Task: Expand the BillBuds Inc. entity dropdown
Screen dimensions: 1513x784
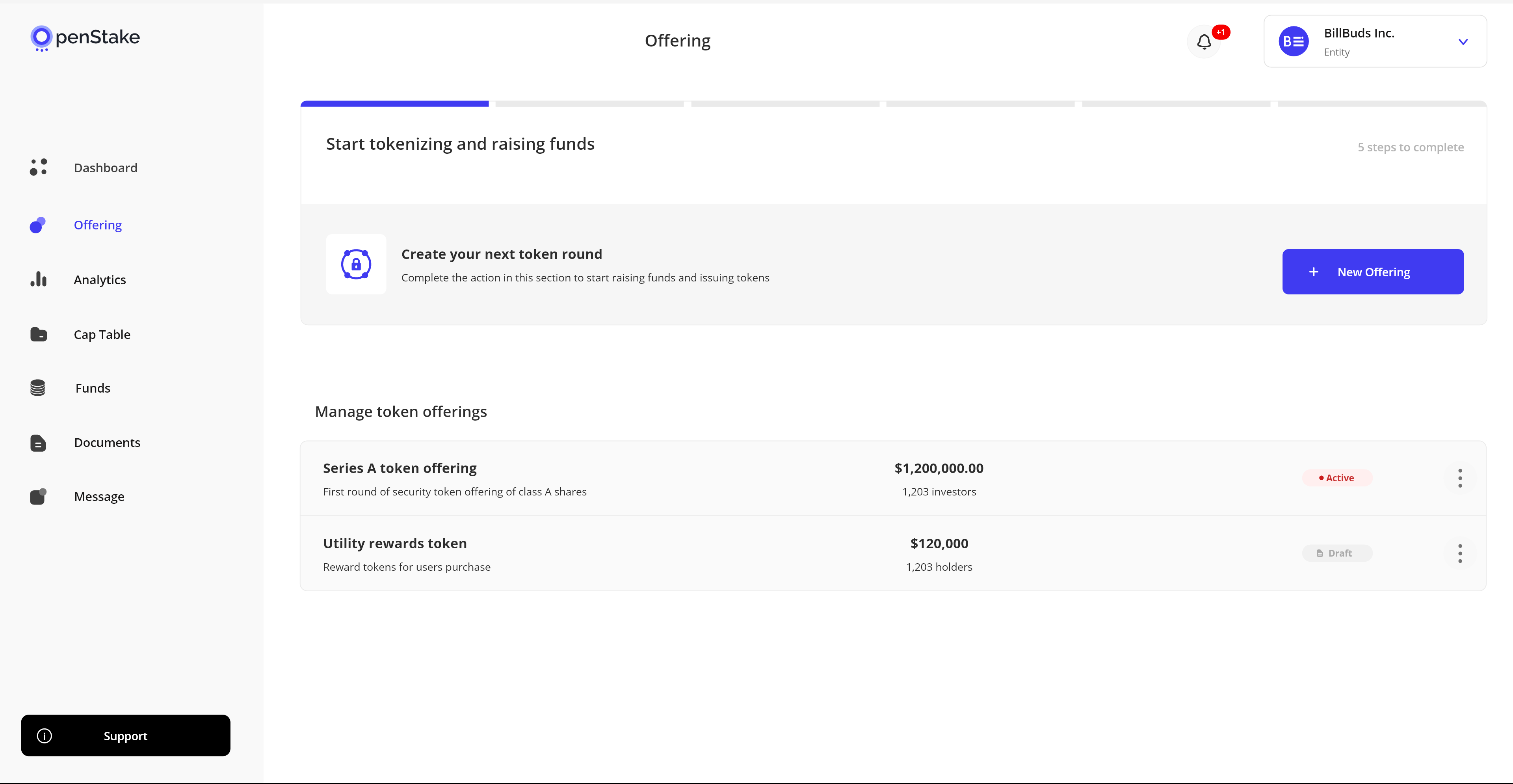Action: coord(1463,42)
